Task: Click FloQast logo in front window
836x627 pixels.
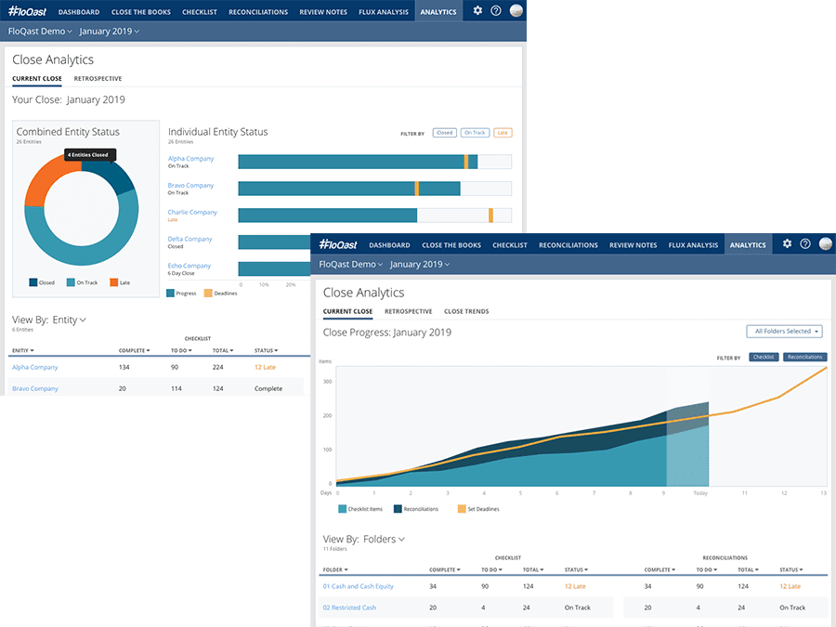Action: pos(337,244)
